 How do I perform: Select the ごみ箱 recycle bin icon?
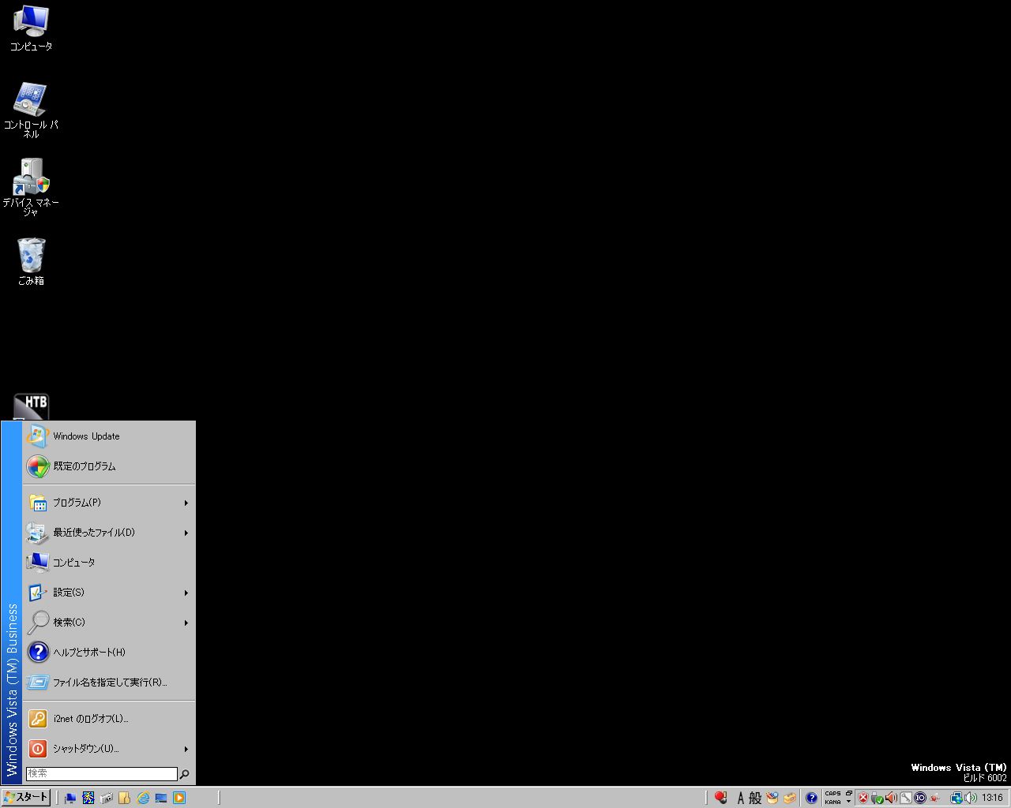(x=31, y=261)
